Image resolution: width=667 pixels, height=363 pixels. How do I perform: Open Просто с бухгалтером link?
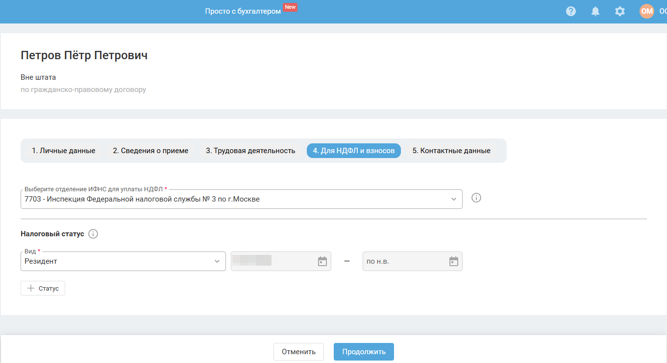coord(243,11)
